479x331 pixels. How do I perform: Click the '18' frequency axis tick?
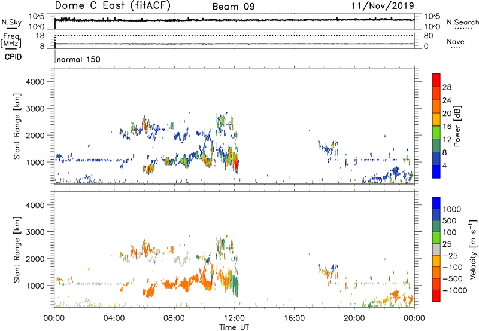(40, 36)
